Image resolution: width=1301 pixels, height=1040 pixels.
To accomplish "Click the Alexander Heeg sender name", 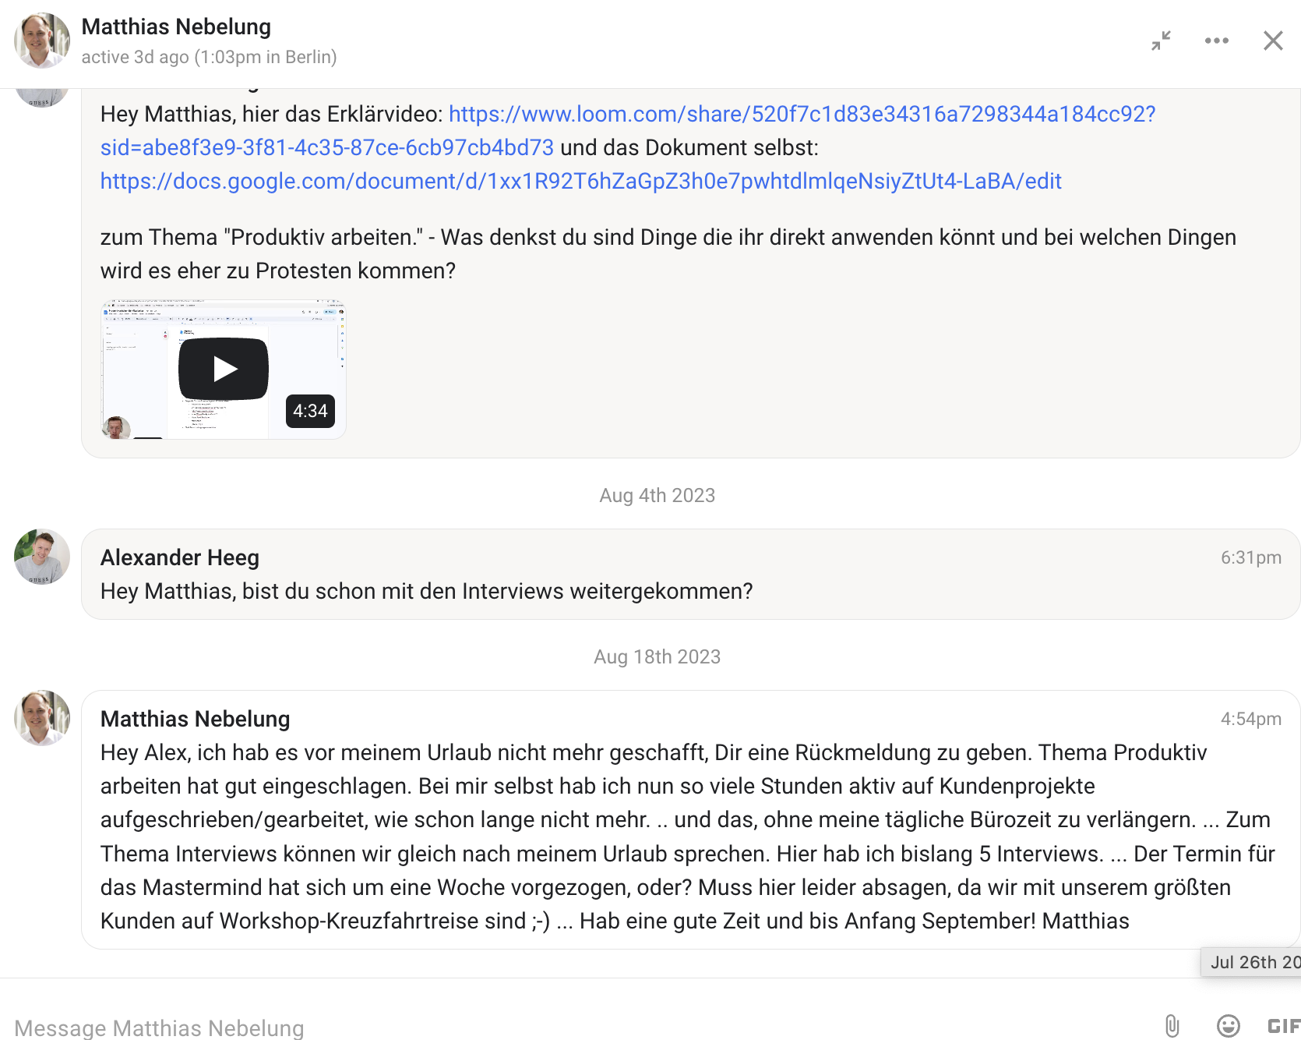I will 180,557.
